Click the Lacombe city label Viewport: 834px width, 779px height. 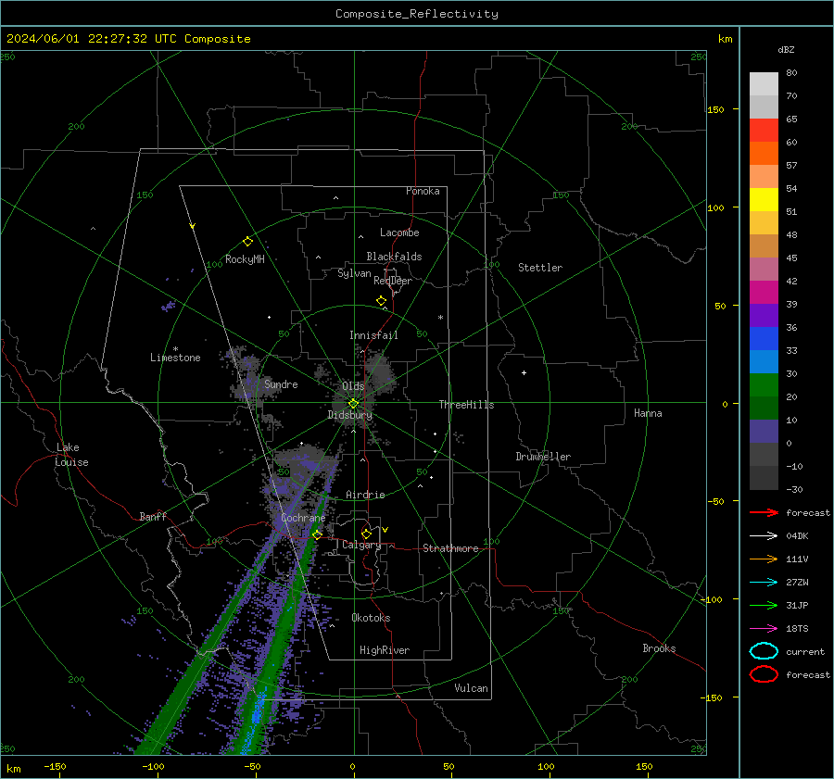(399, 232)
